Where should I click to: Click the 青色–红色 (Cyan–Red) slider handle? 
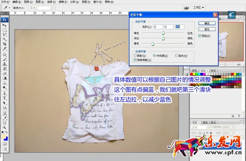(163, 33)
